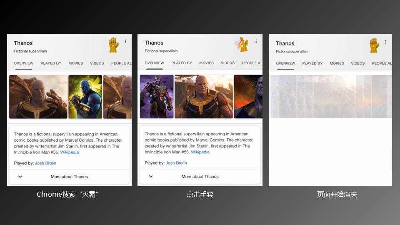Click the caption '点击手套'
400x225 pixels.
coord(200,195)
